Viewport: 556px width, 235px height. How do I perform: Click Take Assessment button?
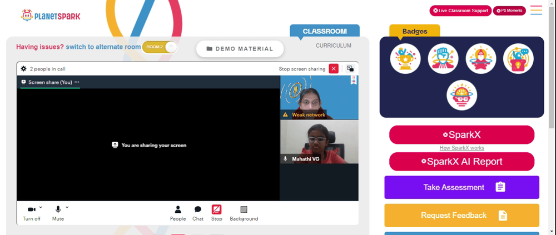pos(461,187)
